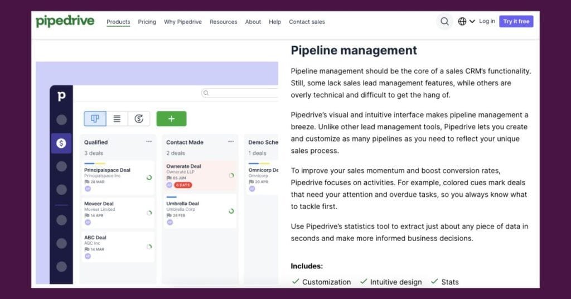Click the Contact Made column title
This screenshot has height=299, width=571.
(185, 142)
